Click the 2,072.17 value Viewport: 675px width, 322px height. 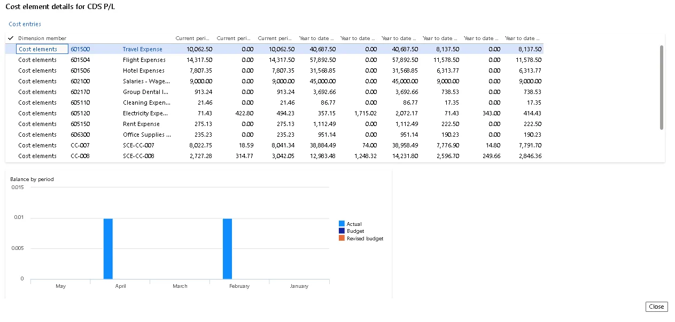click(407, 113)
